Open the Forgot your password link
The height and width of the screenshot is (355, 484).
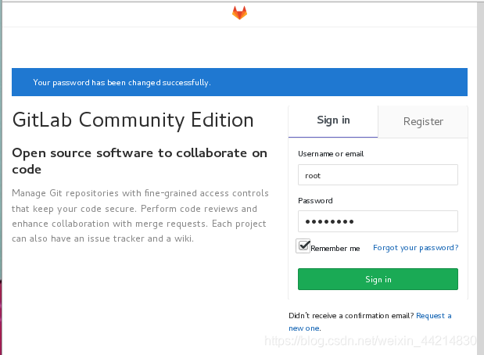coord(415,248)
